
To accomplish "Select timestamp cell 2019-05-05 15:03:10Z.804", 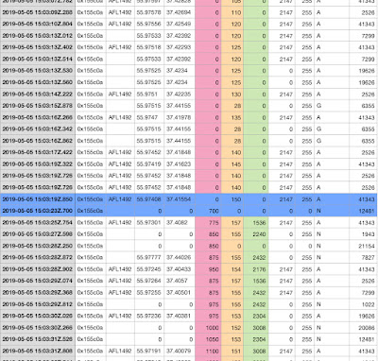I will coord(38,24).
